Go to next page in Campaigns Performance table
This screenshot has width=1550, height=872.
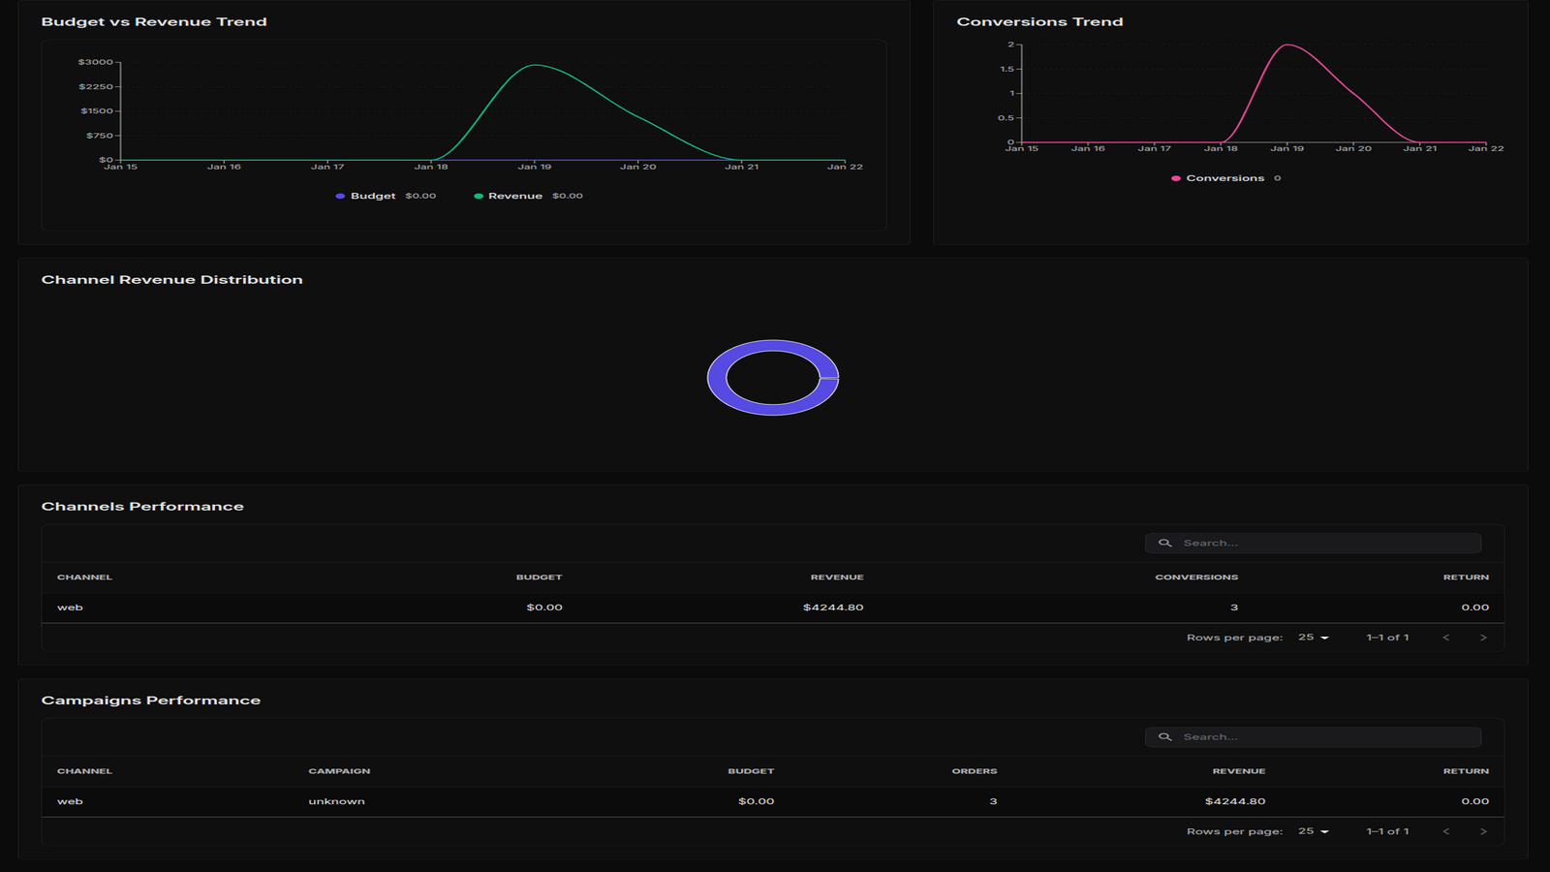click(x=1484, y=830)
